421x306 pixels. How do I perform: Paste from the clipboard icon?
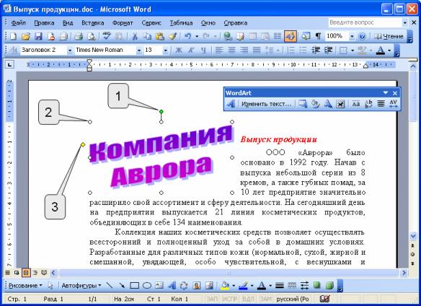click(x=160, y=36)
